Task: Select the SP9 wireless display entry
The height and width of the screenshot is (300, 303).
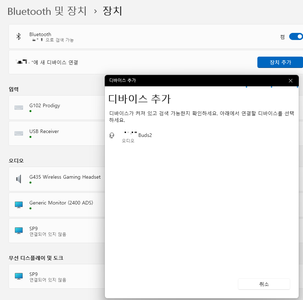Action: pyautogui.click(x=50, y=276)
